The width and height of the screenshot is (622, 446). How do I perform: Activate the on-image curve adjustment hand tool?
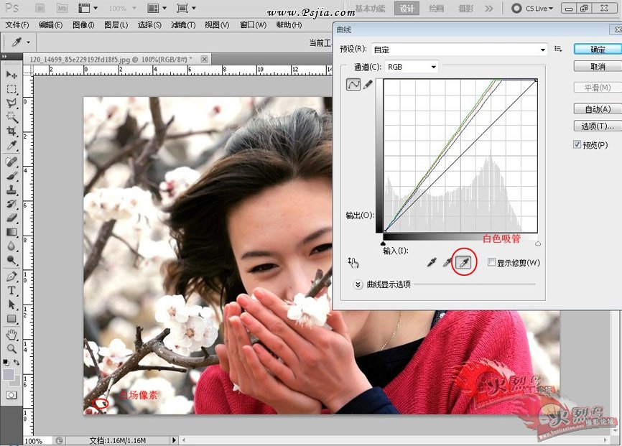353,263
